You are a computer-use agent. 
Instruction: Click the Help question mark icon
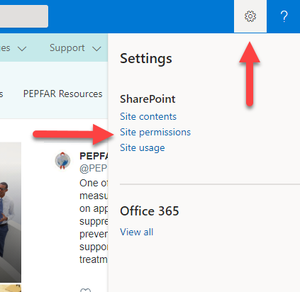tap(284, 16)
